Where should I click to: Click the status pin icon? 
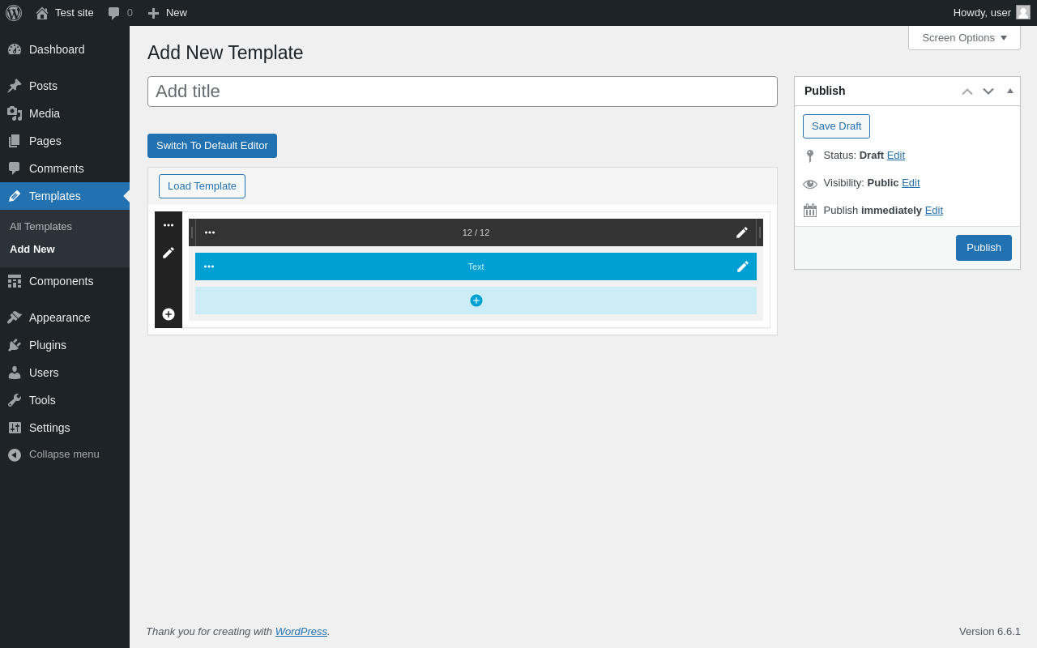[810, 156]
